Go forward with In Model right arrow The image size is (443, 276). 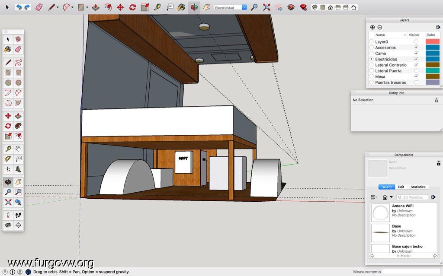click(x=434, y=256)
